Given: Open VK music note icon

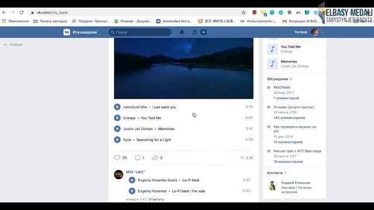Looking at the screenshot, I should pos(194,32).
